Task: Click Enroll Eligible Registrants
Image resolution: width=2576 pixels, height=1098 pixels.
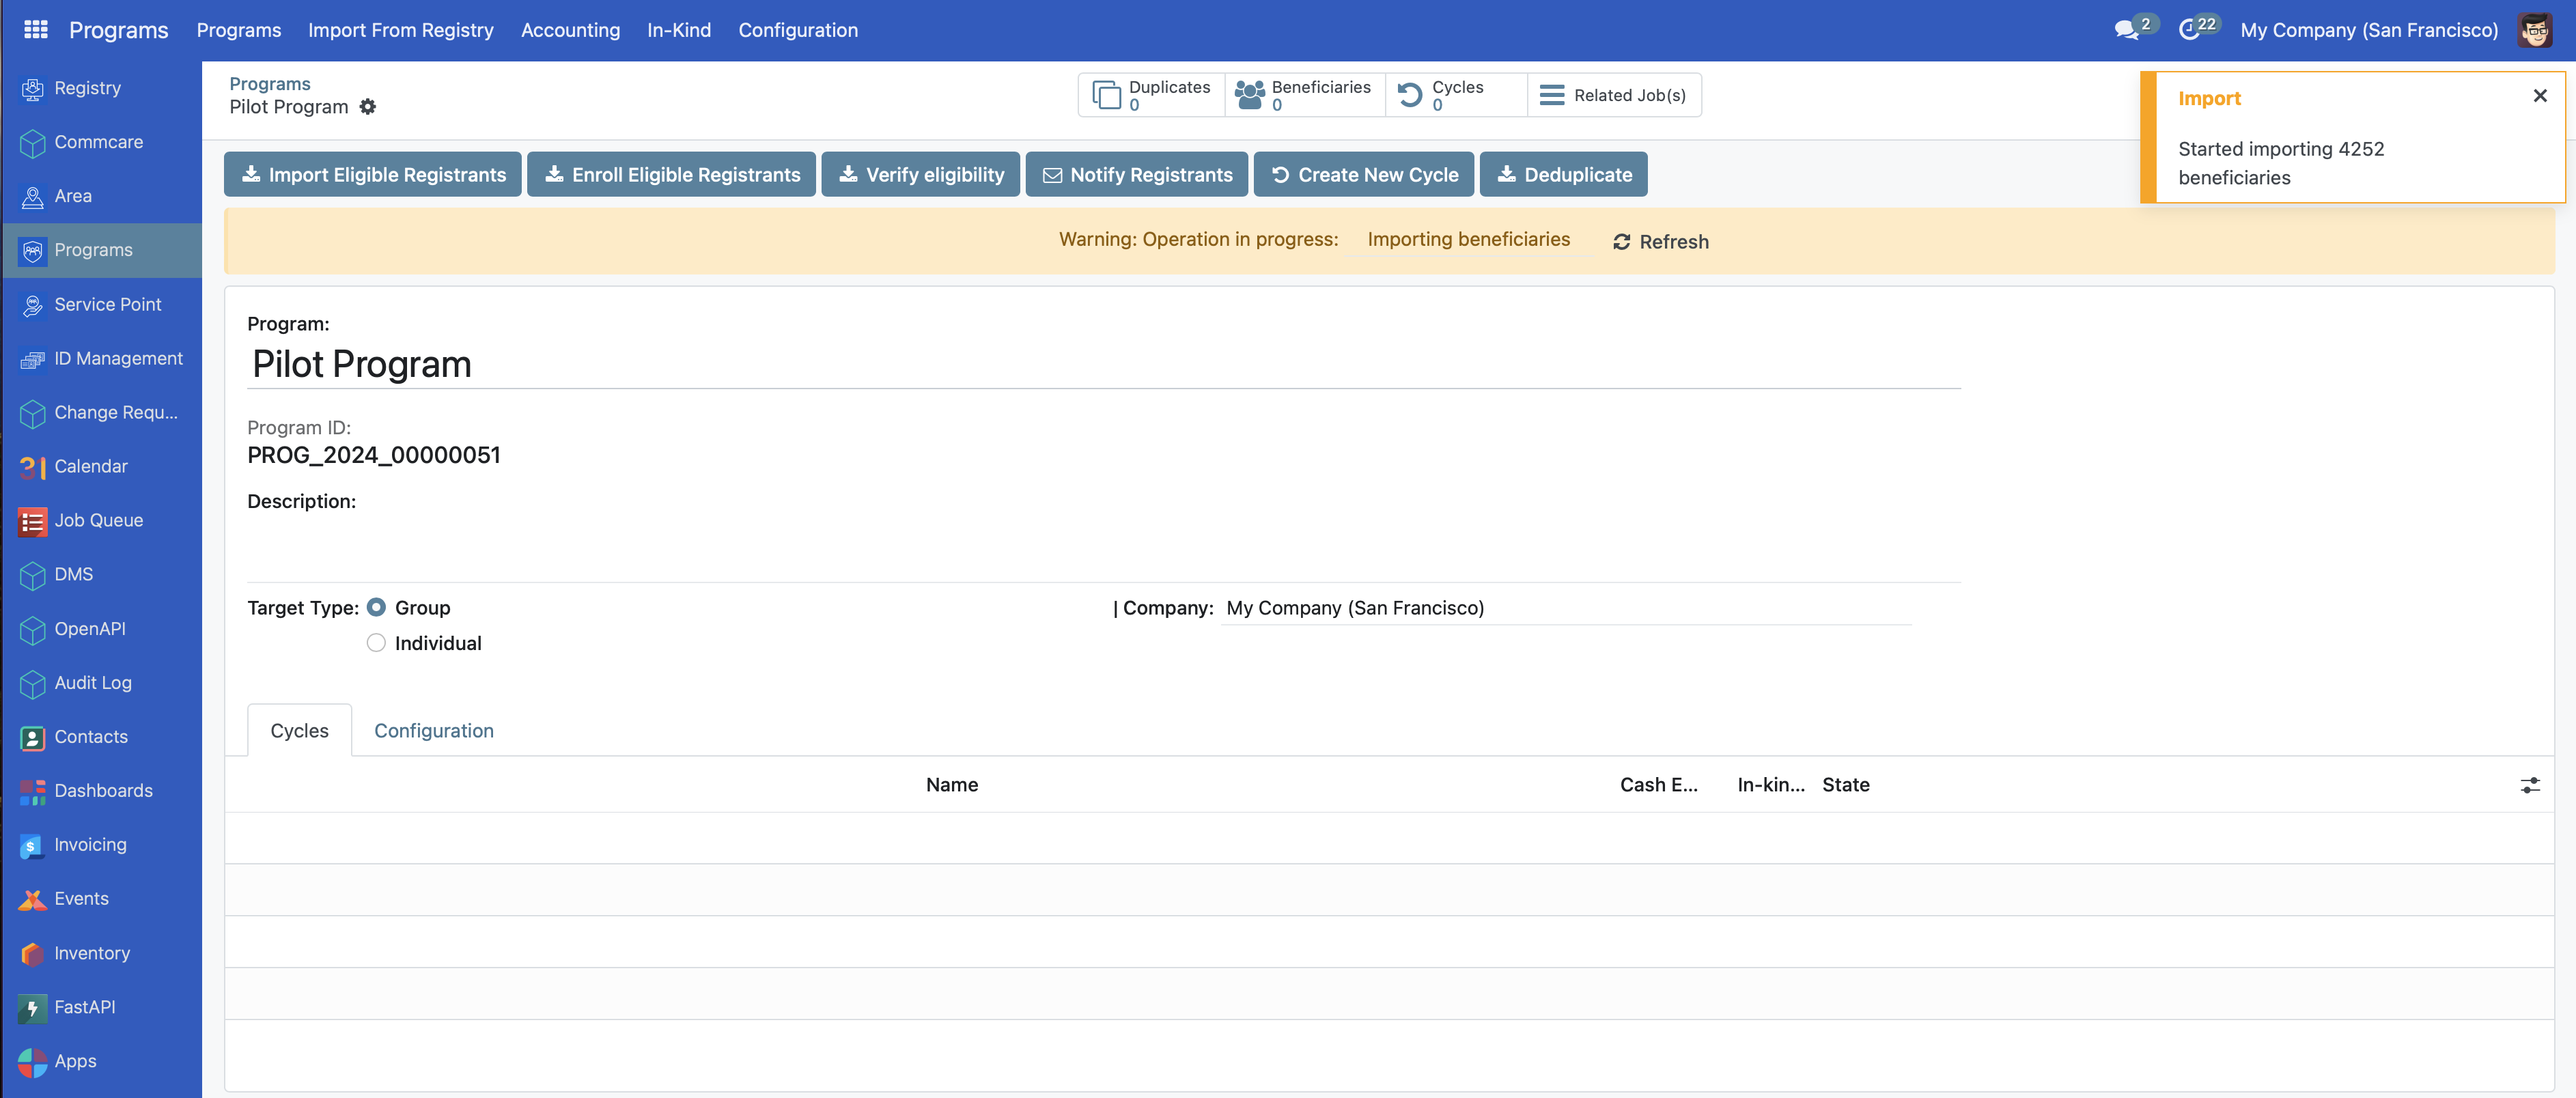Action: (x=670, y=174)
